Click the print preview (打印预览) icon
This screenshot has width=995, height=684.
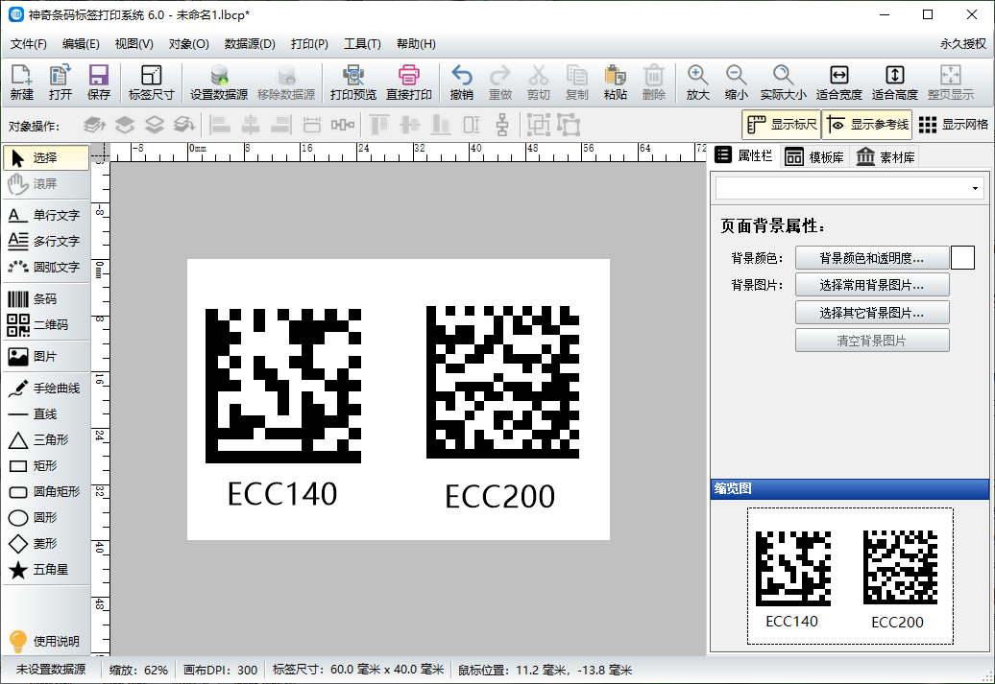352,83
